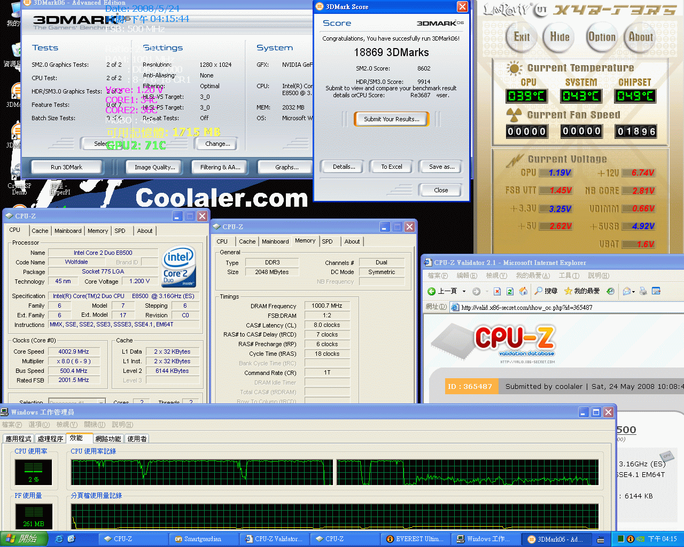Click the Filtering & AA button
This screenshot has height=547, width=684.
point(220,167)
